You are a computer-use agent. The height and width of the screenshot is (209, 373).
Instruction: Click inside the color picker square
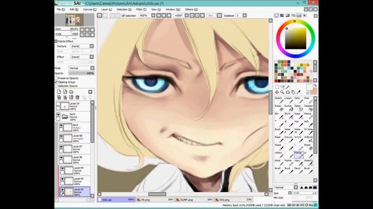pos(295,39)
